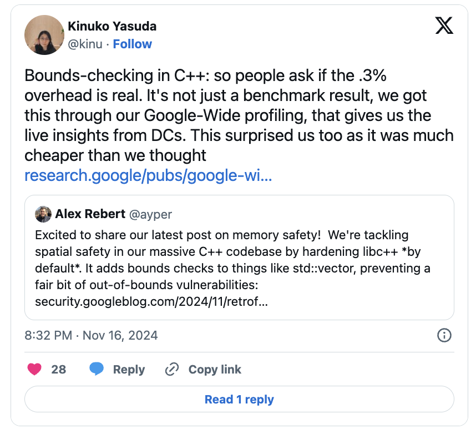Screen dimensions: 476x434
Task: Click the @kinu handle
Action: pyautogui.click(x=85, y=44)
